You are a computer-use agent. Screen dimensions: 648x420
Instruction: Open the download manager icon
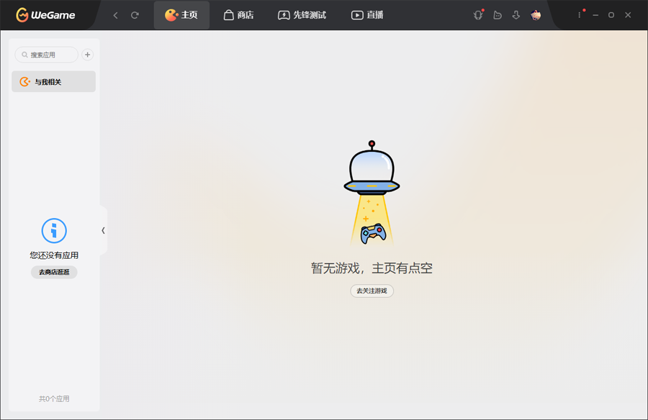click(516, 14)
